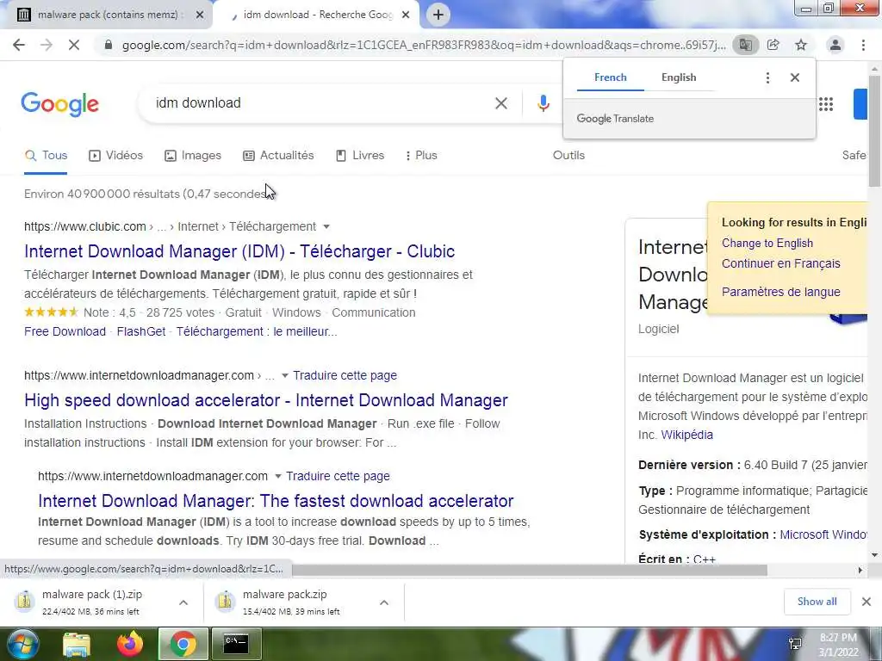Click the lock icon in address bar
This screenshot has width=882, height=661.
click(x=108, y=45)
